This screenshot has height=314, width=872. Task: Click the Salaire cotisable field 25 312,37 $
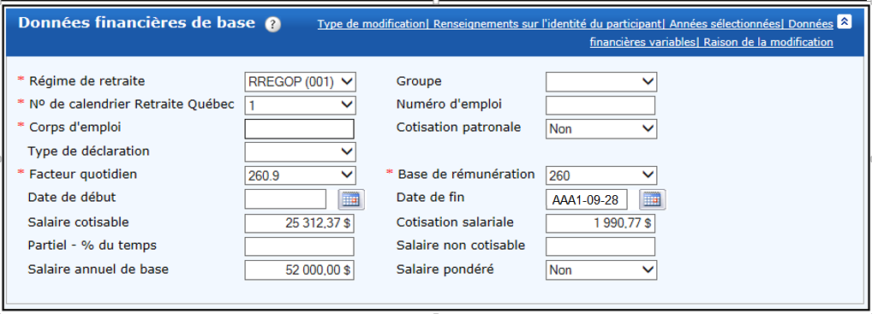[299, 222]
